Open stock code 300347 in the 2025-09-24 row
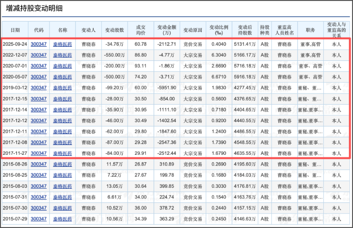This screenshot has width=353, height=228. [x=39, y=44]
